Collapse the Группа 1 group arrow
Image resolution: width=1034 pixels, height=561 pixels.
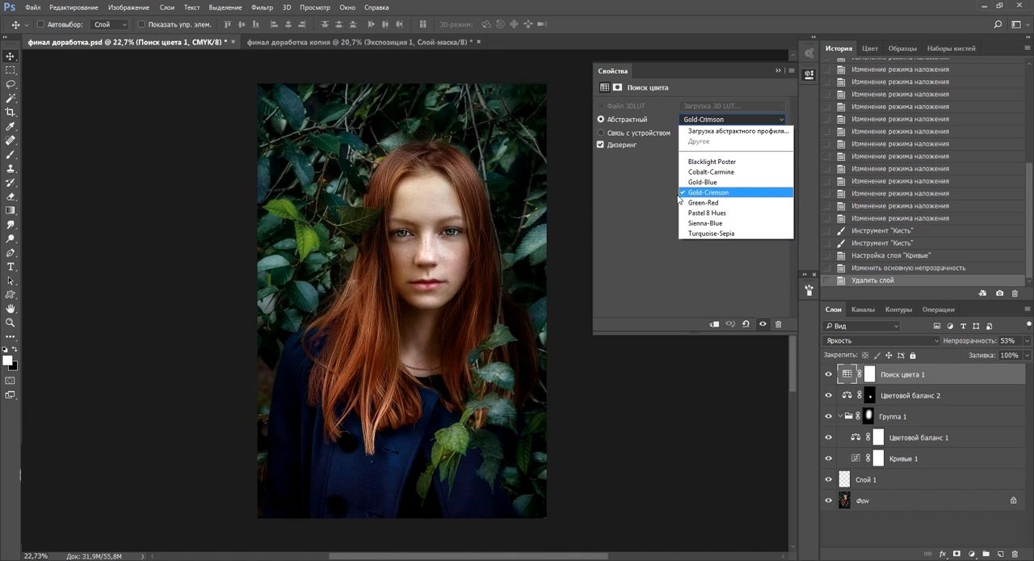[839, 416]
